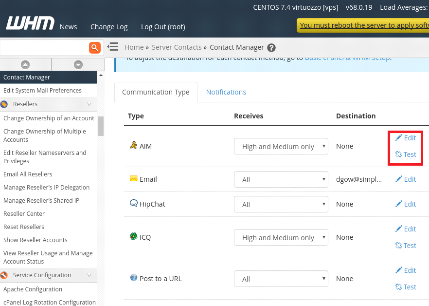429x306 pixels.
Task: Focus the sidebar search input field
Action: (44, 48)
